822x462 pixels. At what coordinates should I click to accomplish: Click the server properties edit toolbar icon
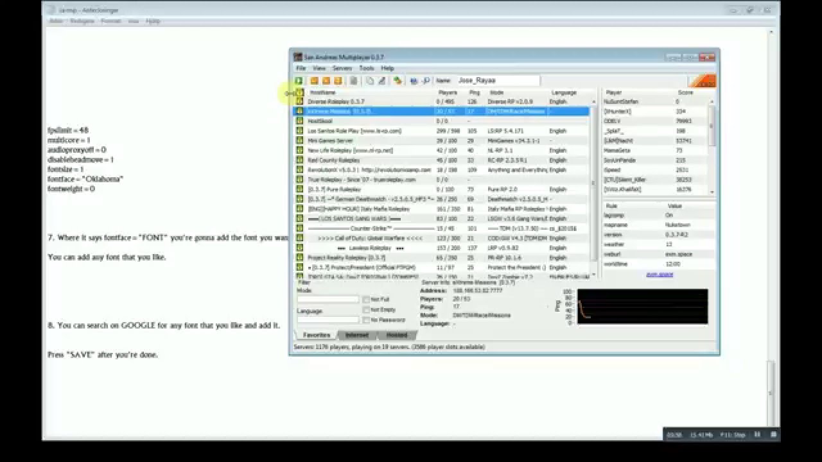click(x=381, y=81)
